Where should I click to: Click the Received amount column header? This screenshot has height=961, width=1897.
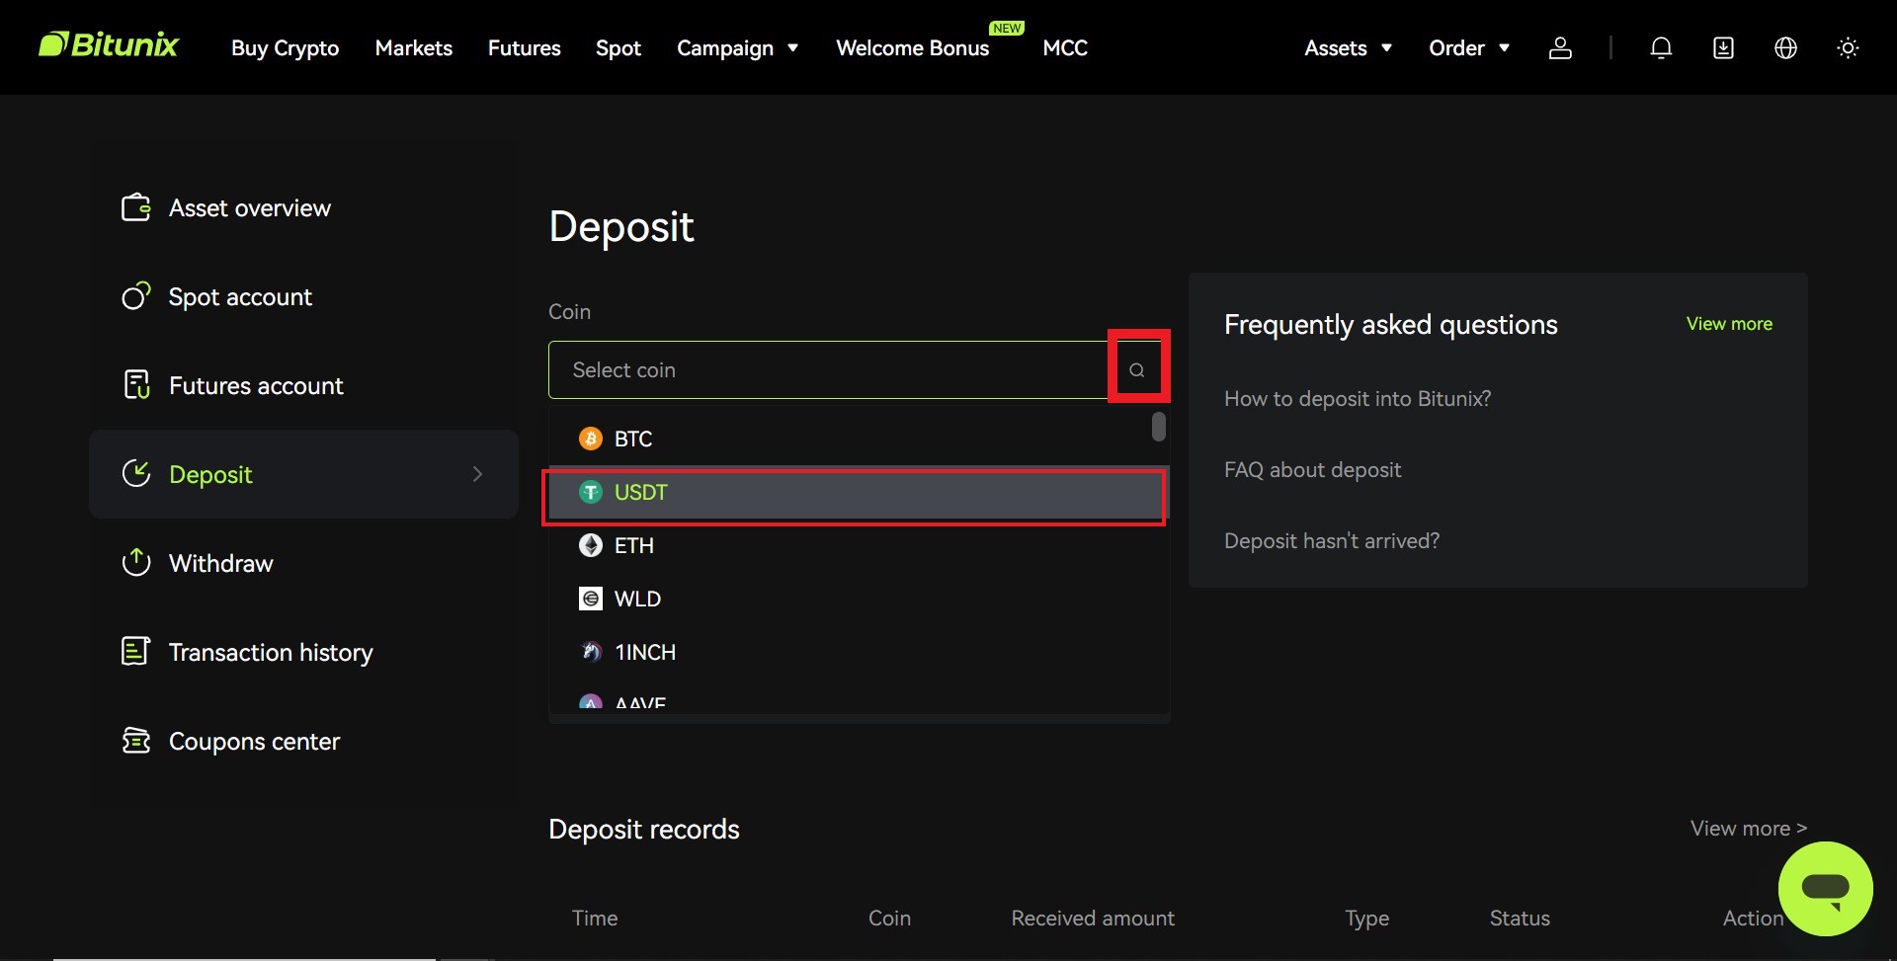pyautogui.click(x=1093, y=918)
